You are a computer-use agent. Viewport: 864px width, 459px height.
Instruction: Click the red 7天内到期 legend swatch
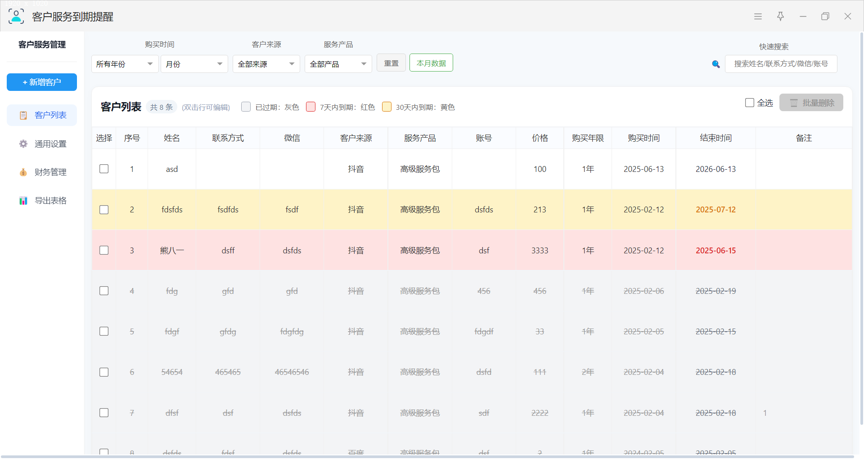[x=310, y=107]
